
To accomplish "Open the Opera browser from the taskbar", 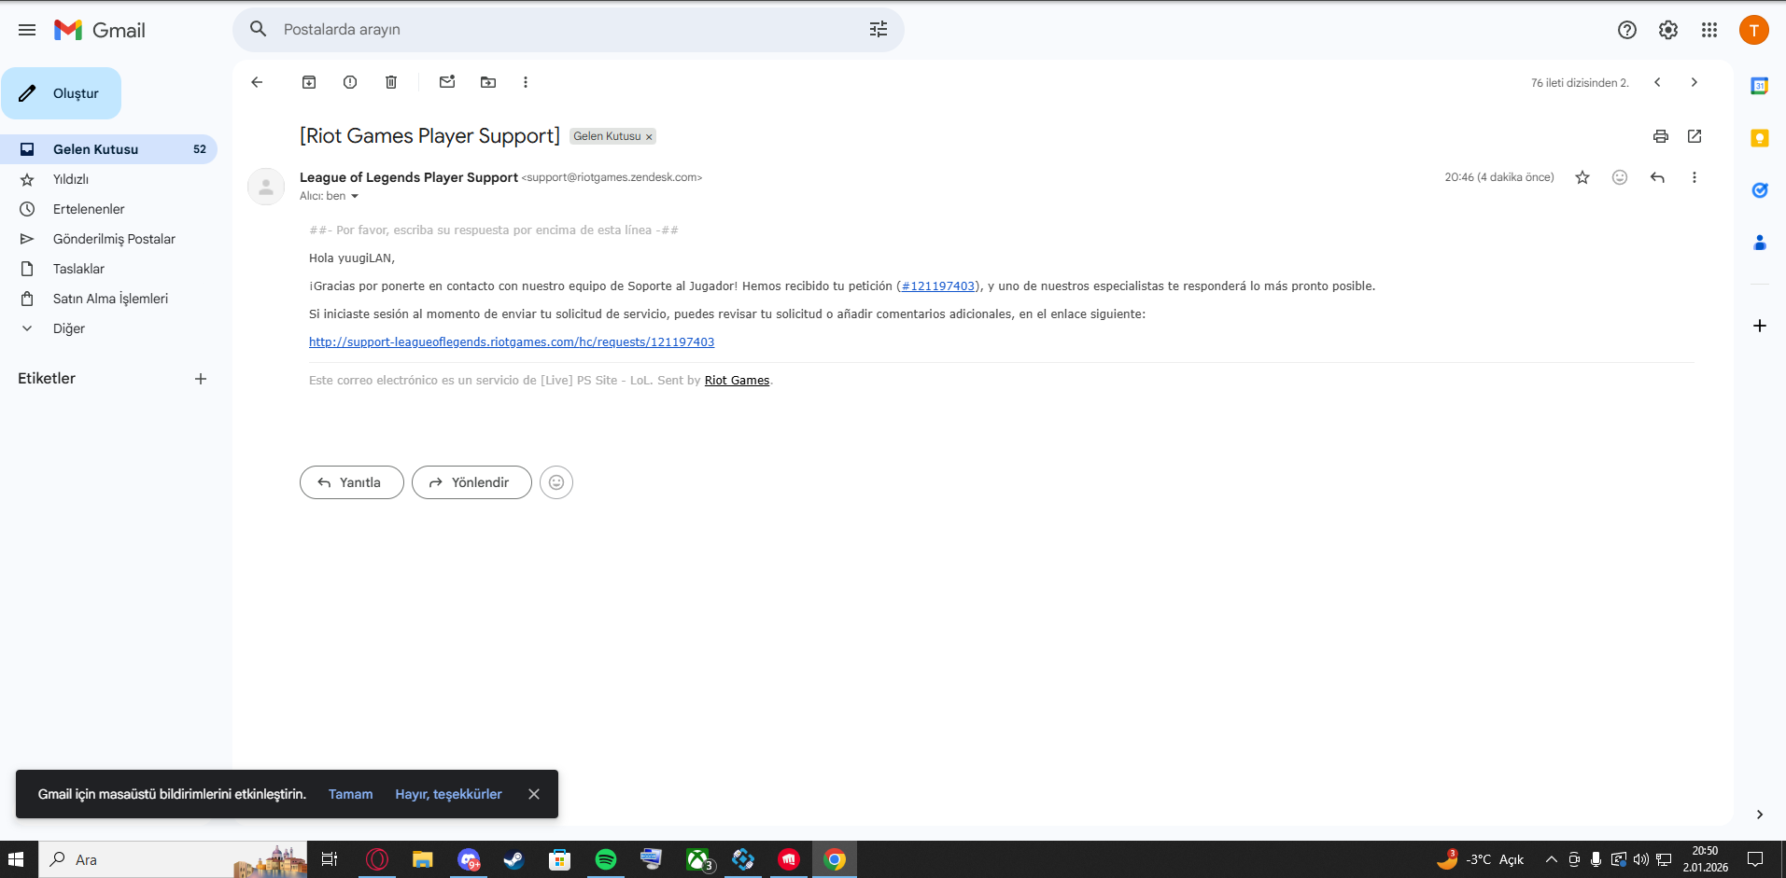I will [377, 859].
